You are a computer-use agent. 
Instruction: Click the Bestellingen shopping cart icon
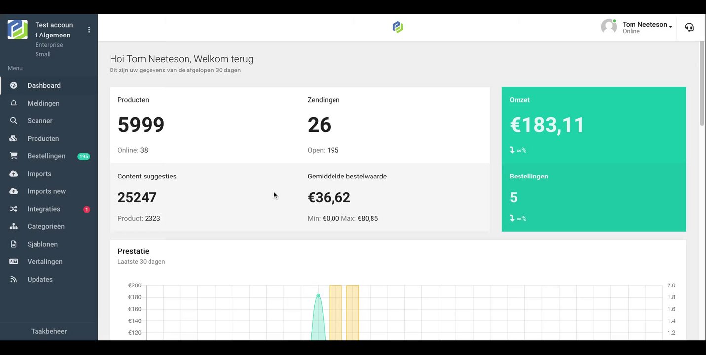[x=14, y=156]
